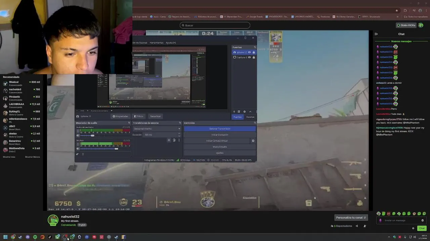Image resolution: width=430 pixels, height=241 pixels.
Task: Undock Controles panel icon
Action: [255, 123]
